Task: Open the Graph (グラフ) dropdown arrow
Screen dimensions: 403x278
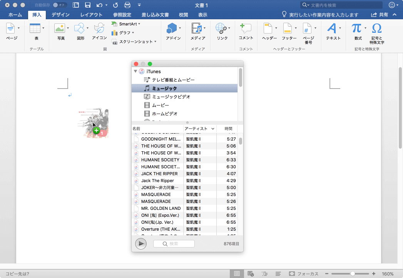Action: click(133, 33)
